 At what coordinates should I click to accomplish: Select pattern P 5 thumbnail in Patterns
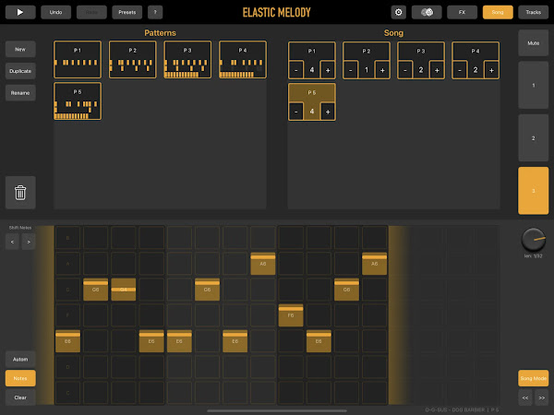click(78, 101)
